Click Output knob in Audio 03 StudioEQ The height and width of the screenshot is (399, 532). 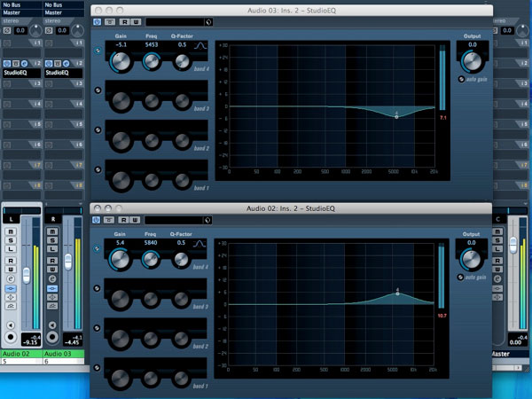click(x=473, y=61)
